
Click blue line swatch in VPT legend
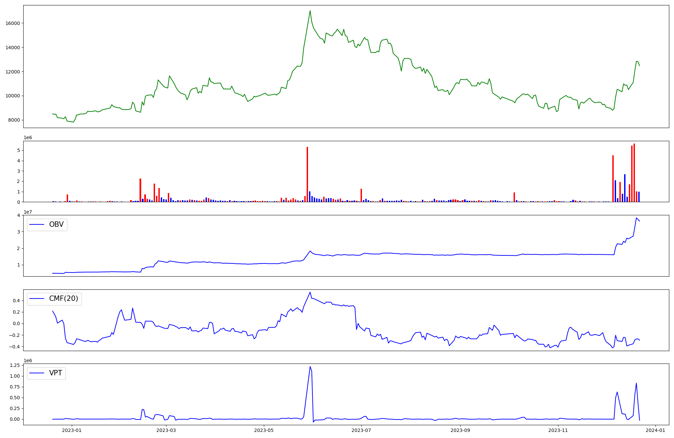(37, 373)
